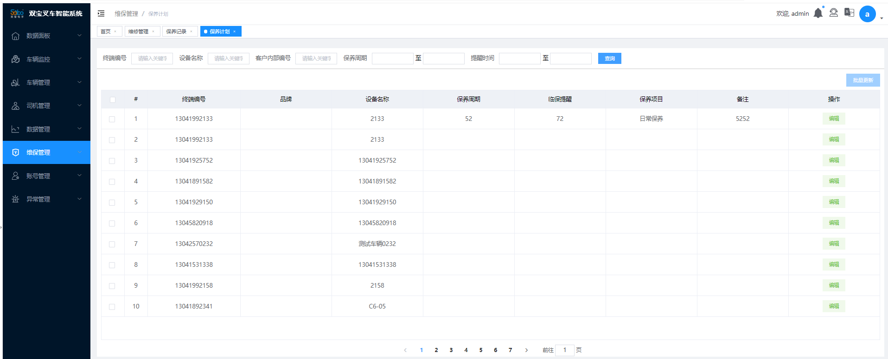The image size is (888, 359).
Task: Click 编辑 for the C6-05 row
Action: coord(834,306)
